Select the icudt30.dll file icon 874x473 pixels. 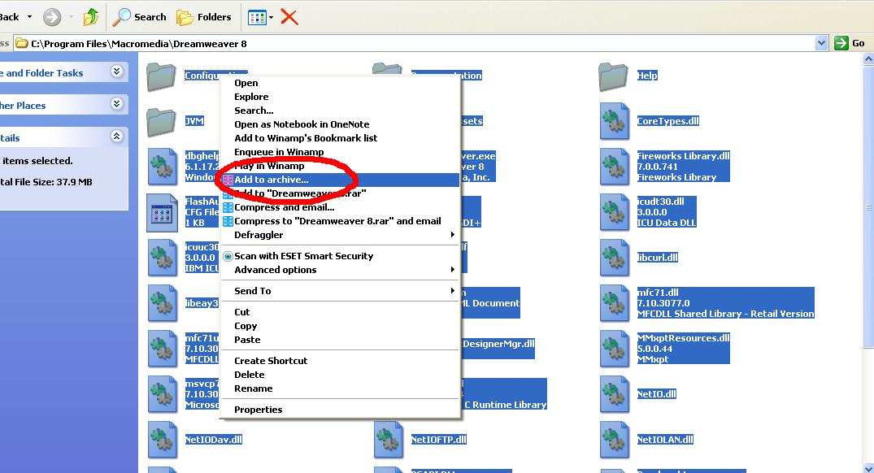[615, 212]
